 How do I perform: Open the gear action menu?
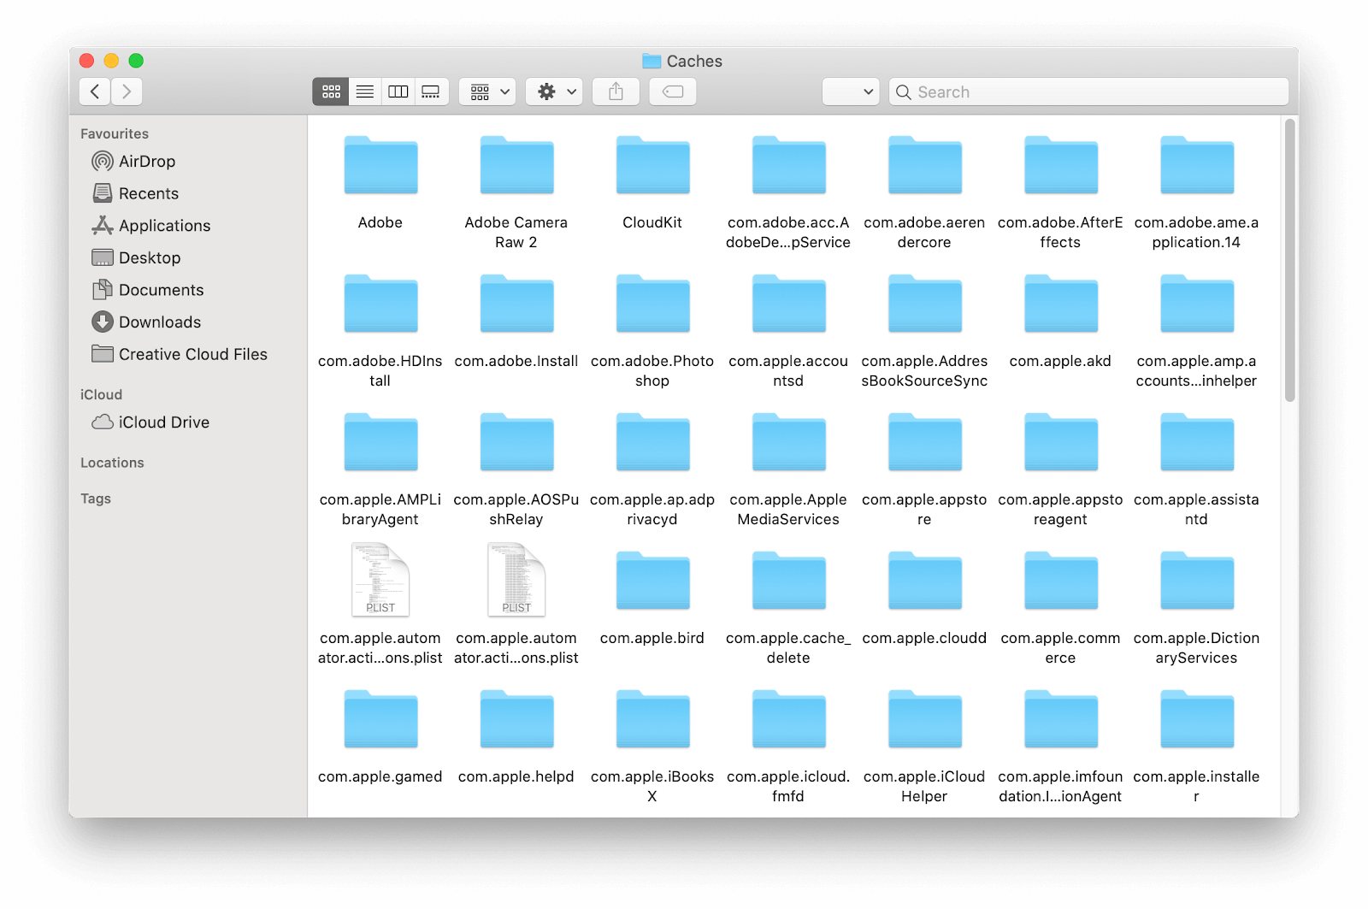(554, 91)
